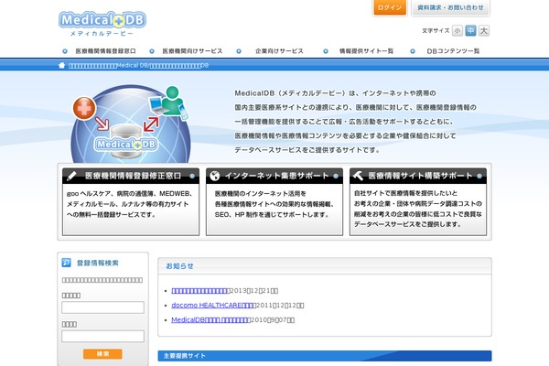Viewport: 549px width, 366px height.
Task: Click データベースサービスをご提供します text
Action: [x=407, y=224]
